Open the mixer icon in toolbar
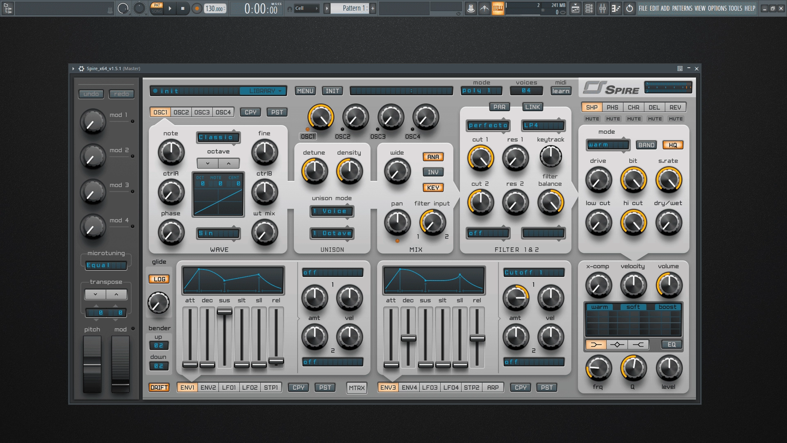This screenshot has width=787, height=443. pyautogui.click(x=603, y=8)
